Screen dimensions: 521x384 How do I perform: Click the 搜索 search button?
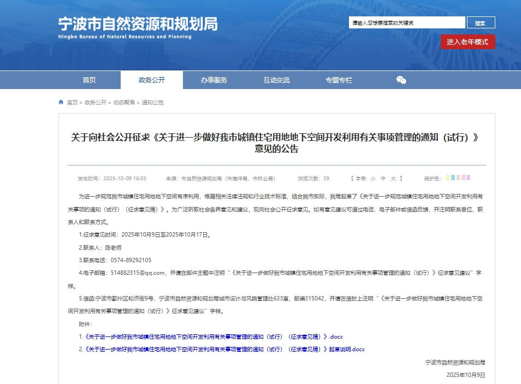tap(481, 23)
